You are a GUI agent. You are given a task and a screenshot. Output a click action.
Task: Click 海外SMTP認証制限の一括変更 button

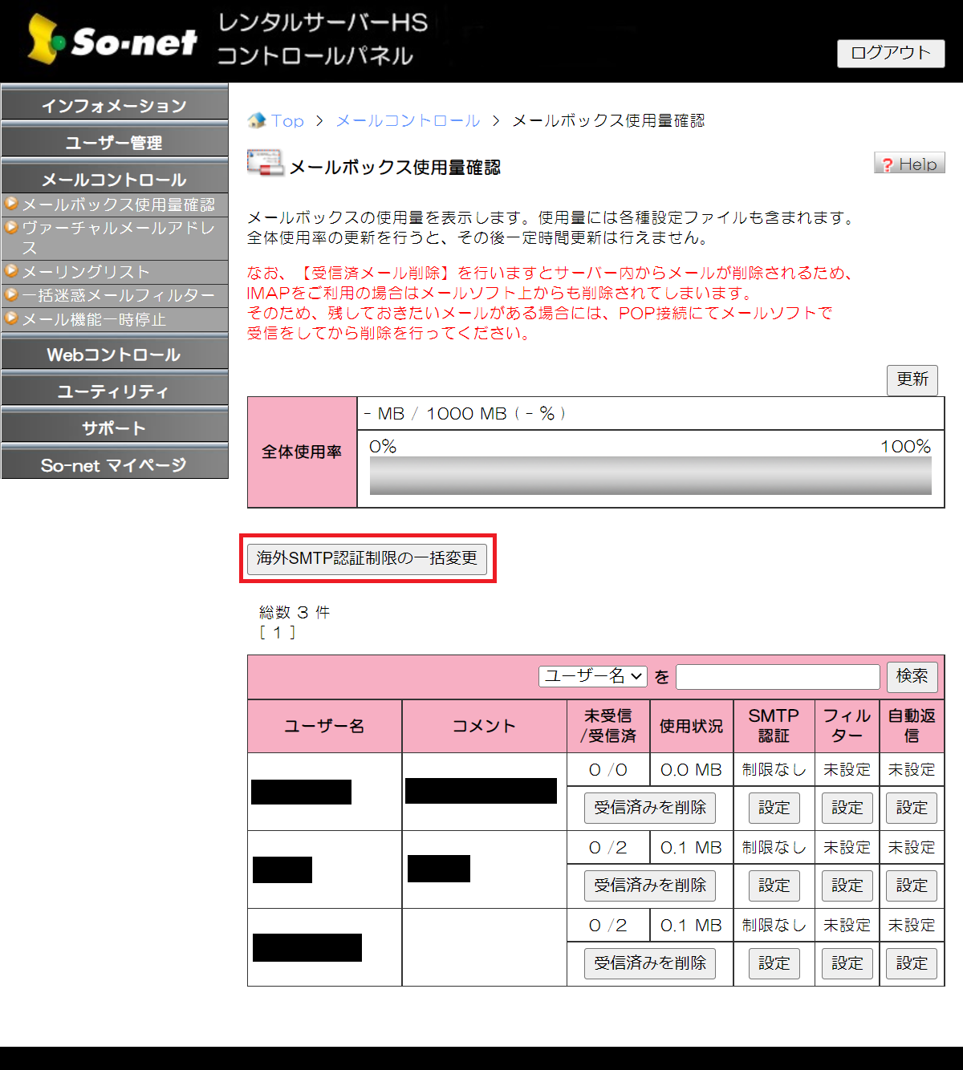pyautogui.click(x=367, y=558)
